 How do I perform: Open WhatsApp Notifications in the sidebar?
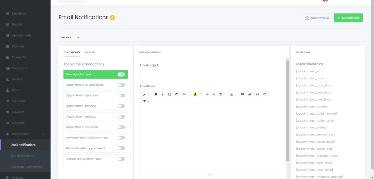click(26, 167)
